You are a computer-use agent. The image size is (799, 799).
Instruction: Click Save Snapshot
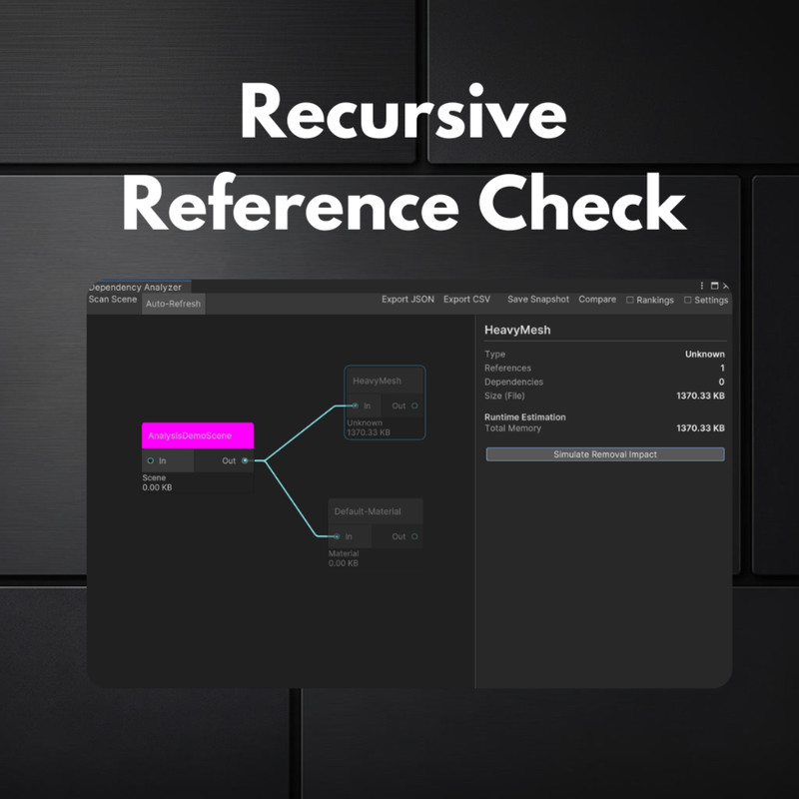[x=537, y=299]
